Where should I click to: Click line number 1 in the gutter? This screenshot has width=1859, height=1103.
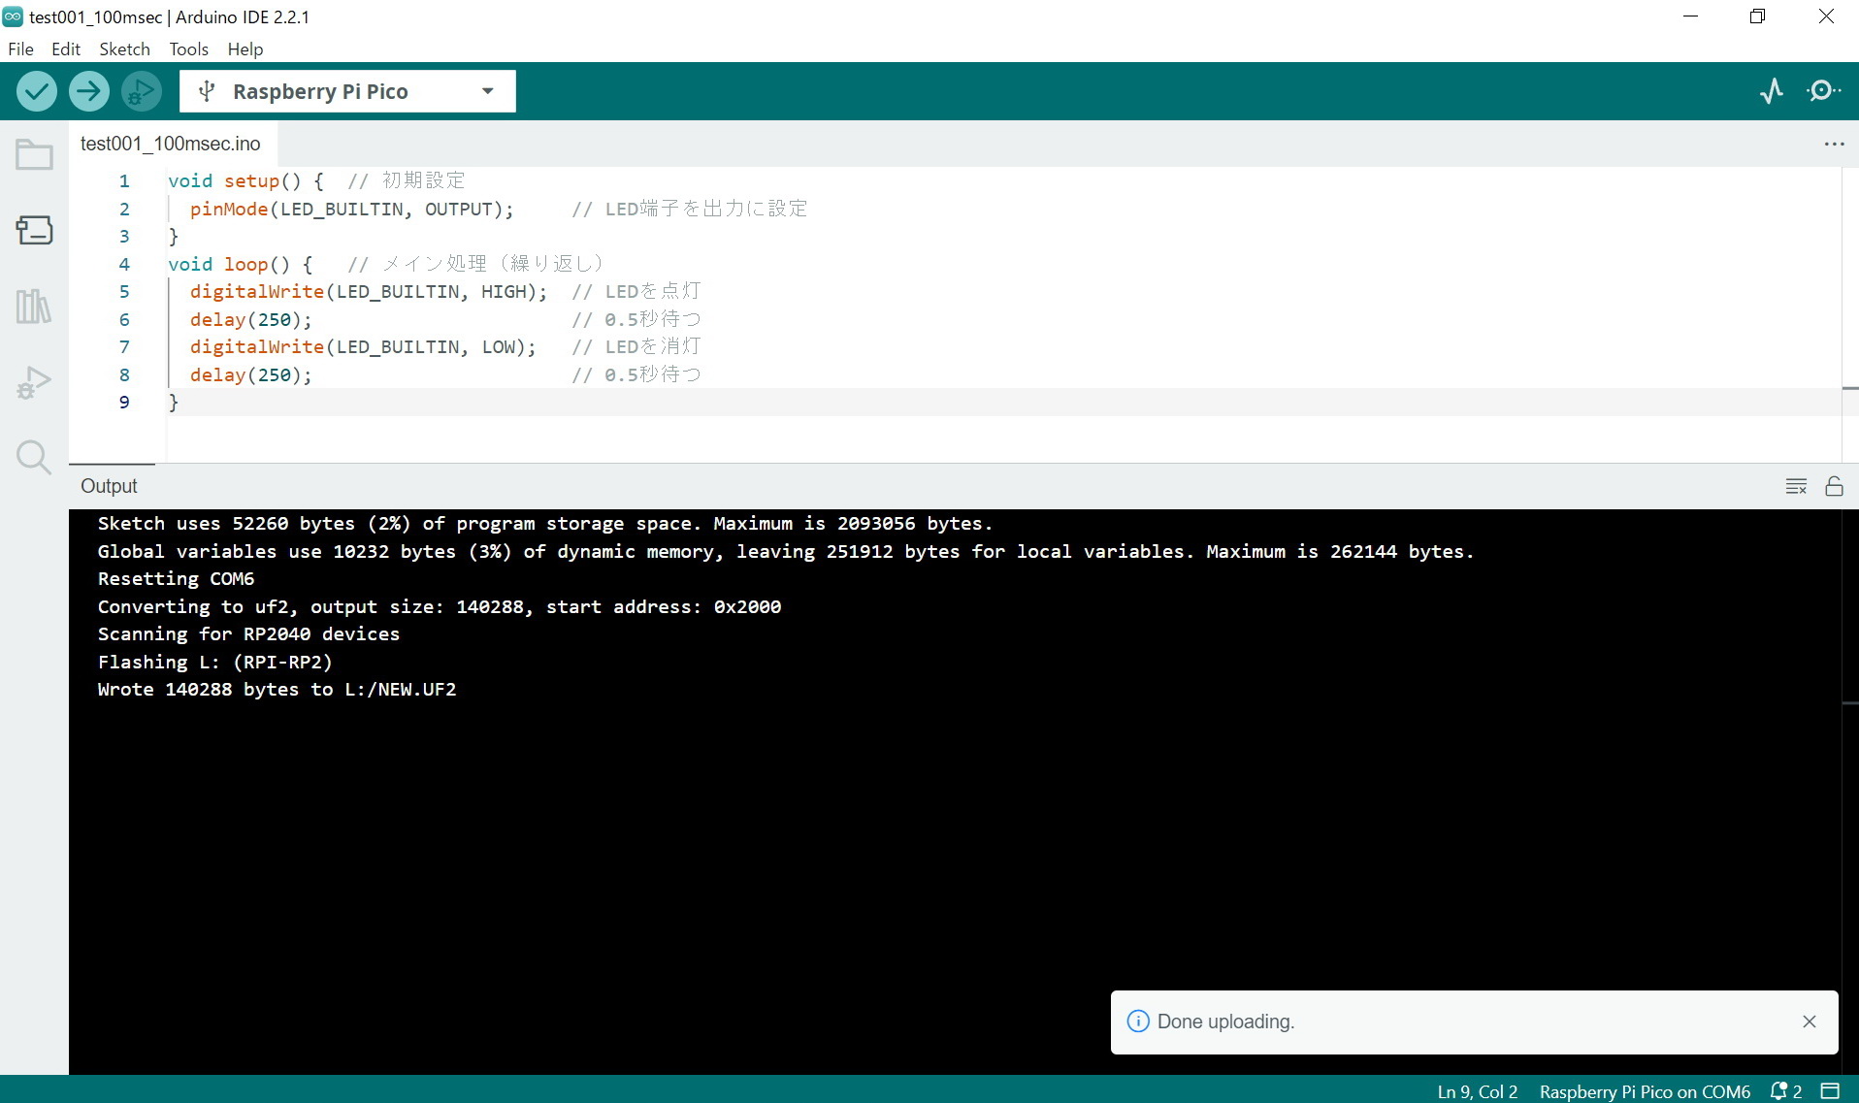pos(124,181)
